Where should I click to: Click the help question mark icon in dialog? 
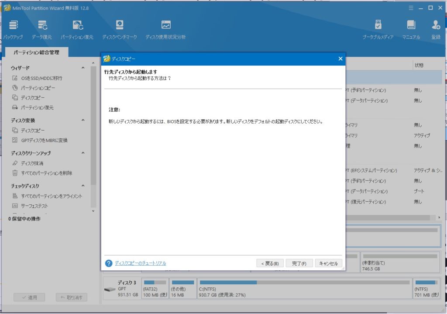tap(109, 263)
